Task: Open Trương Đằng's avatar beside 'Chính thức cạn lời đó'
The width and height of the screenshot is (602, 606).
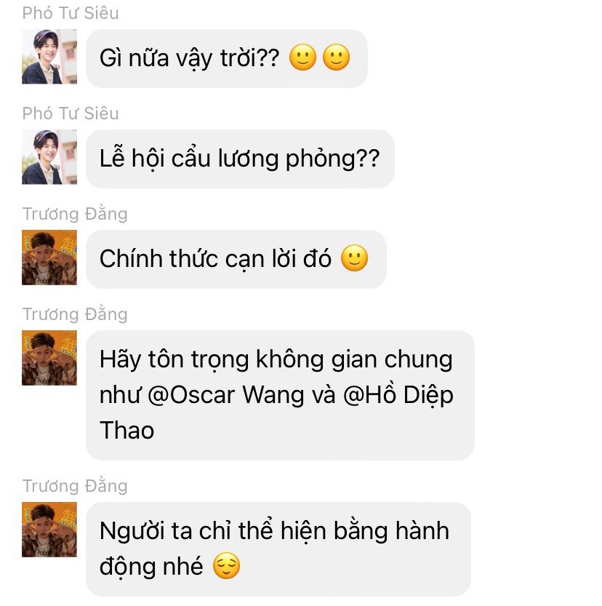Action: coord(49,258)
